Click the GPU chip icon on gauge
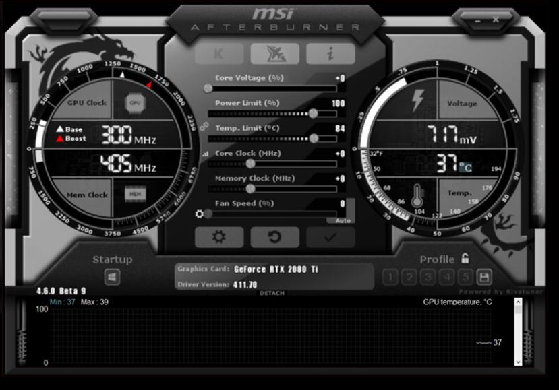This screenshot has width=559, height=390. 135,103
